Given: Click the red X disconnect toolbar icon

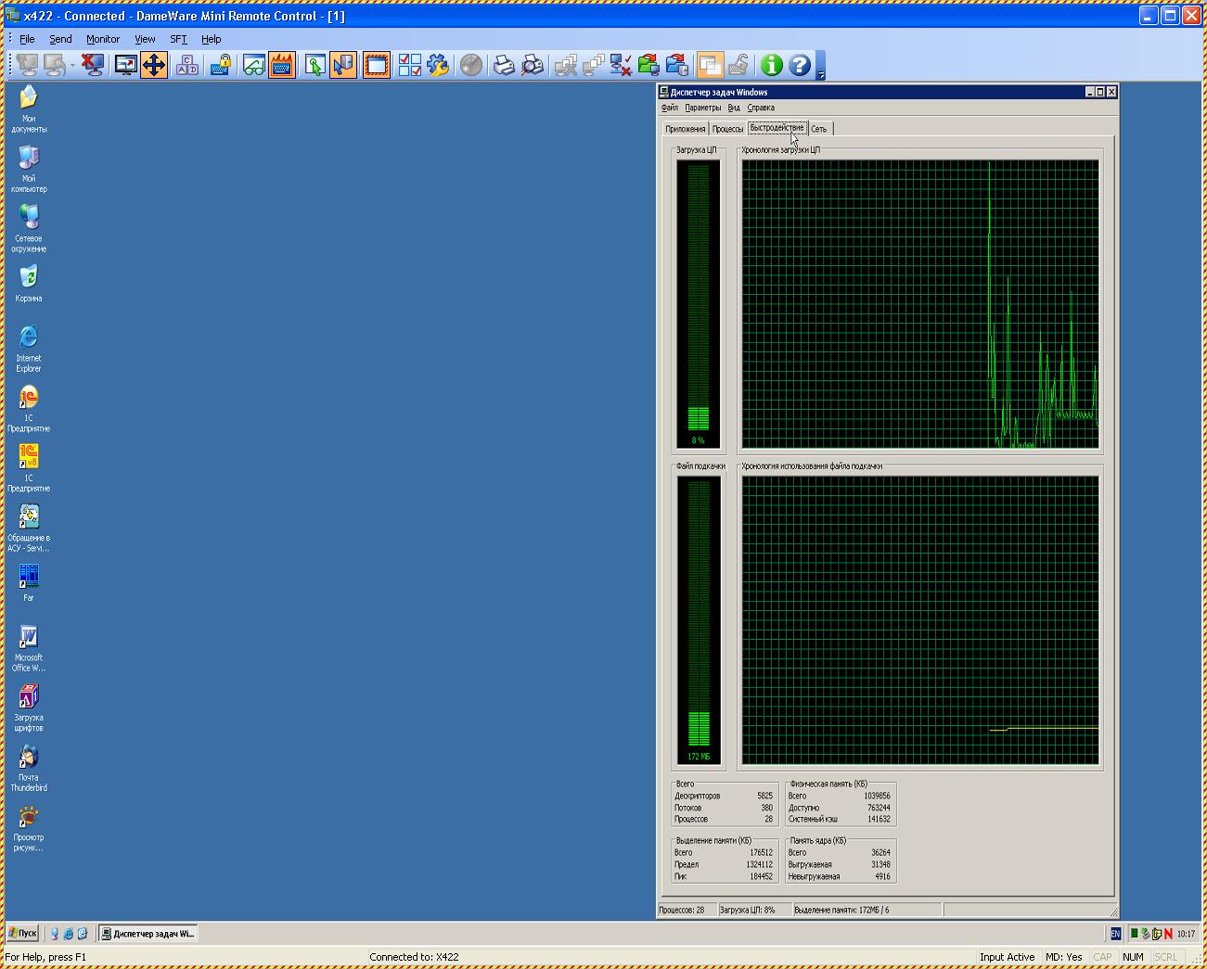Looking at the screenshot, I should click(92, 65).
